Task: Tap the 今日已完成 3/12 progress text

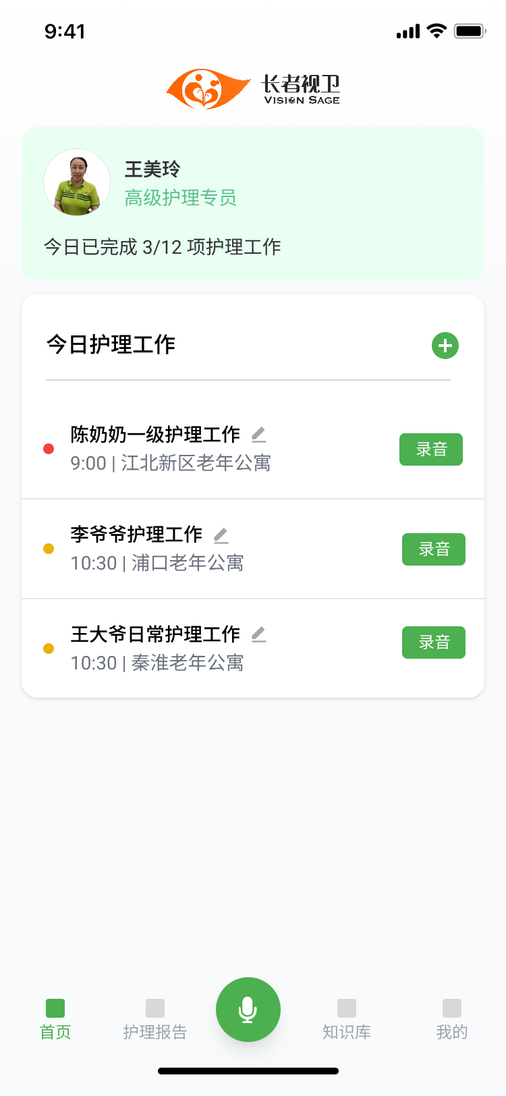Action: tap(163, 247)
